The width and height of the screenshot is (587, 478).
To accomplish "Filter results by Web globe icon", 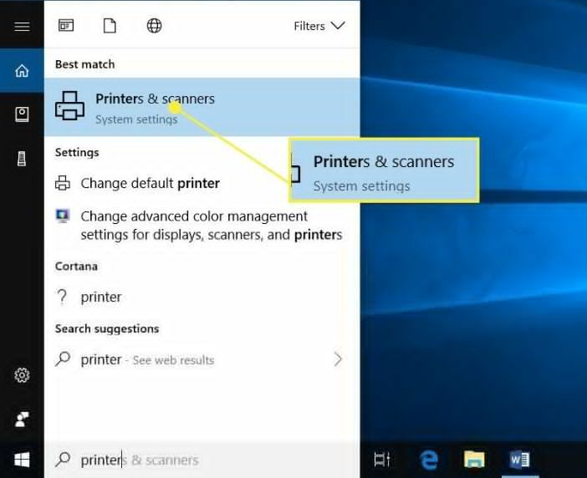I will [x=154, y=26].
